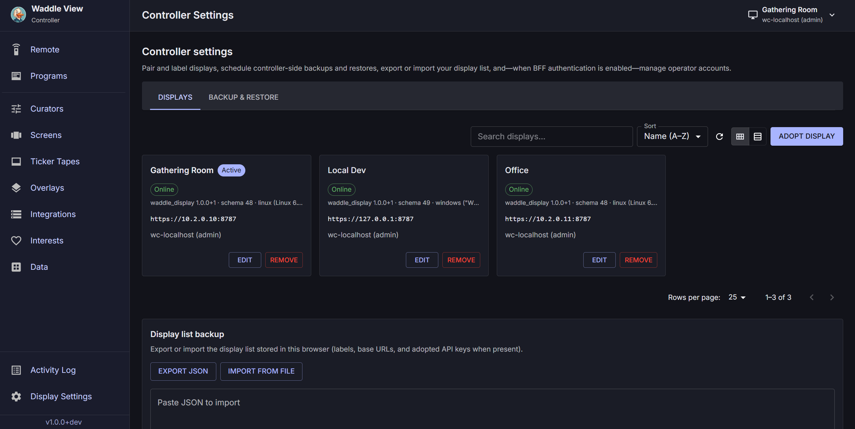855x429 pixels.
Task: Click the Display Settings gear icon
Action: coord(16,396)
